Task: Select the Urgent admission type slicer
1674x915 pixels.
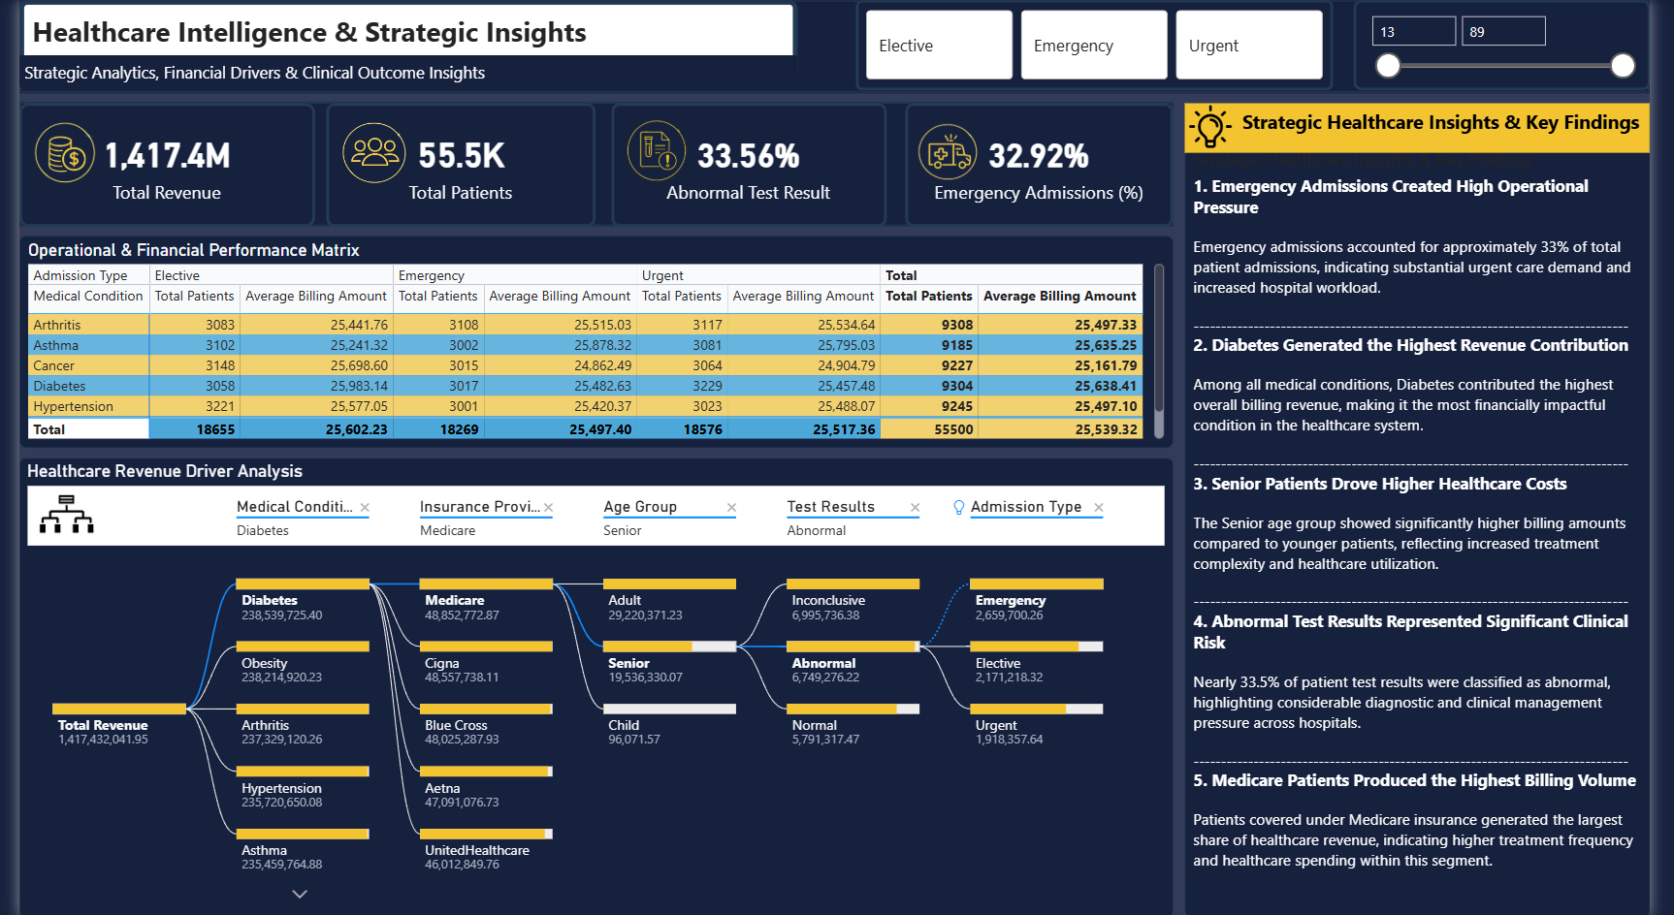Action: point(1249,46)
